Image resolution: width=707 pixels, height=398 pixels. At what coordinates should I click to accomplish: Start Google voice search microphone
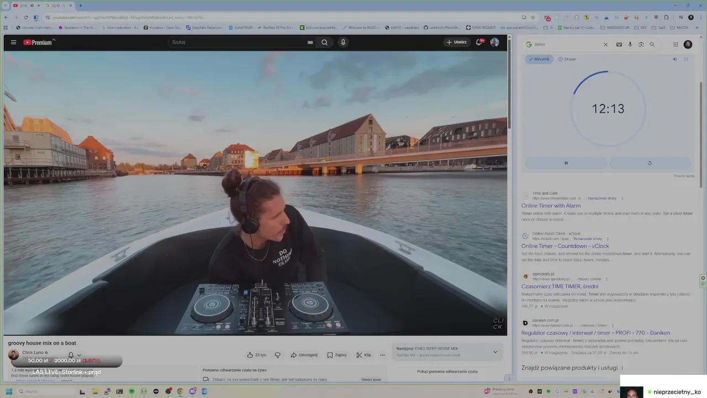point(630,44)
